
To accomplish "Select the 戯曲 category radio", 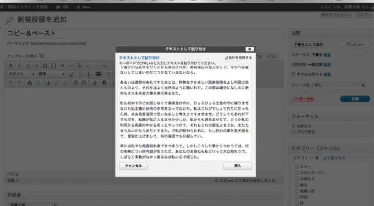I will 297,185.
